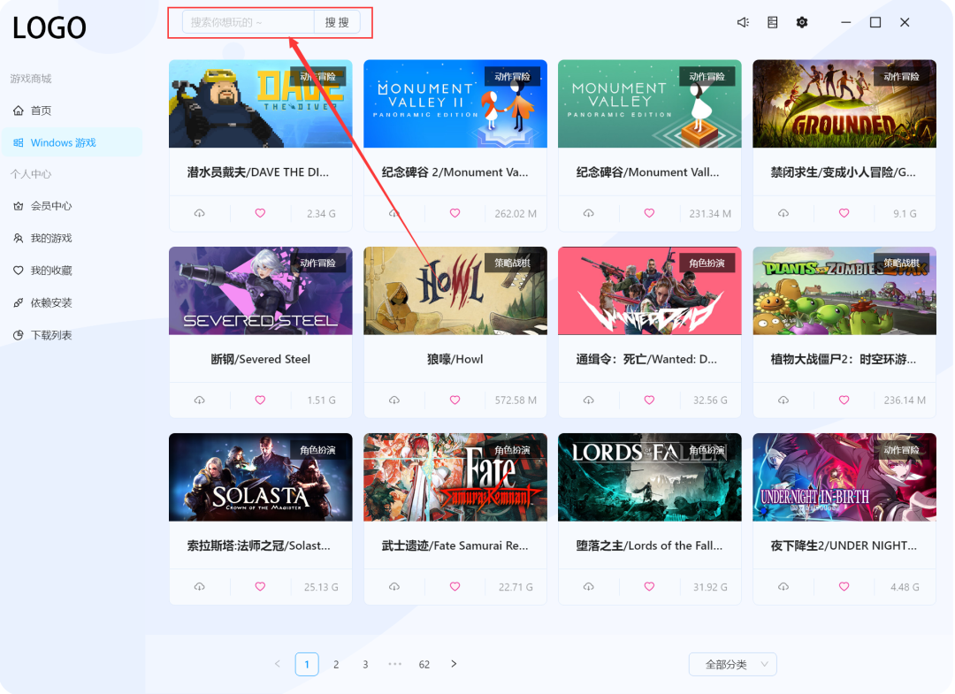Go to next page with the right arrow
The height and width of the screenshot is (694, 955).
click(454, 664)
